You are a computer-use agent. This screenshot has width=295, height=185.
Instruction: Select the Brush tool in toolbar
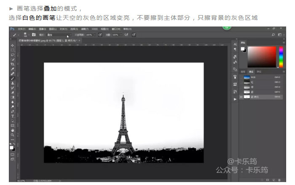tap(13, 78)
